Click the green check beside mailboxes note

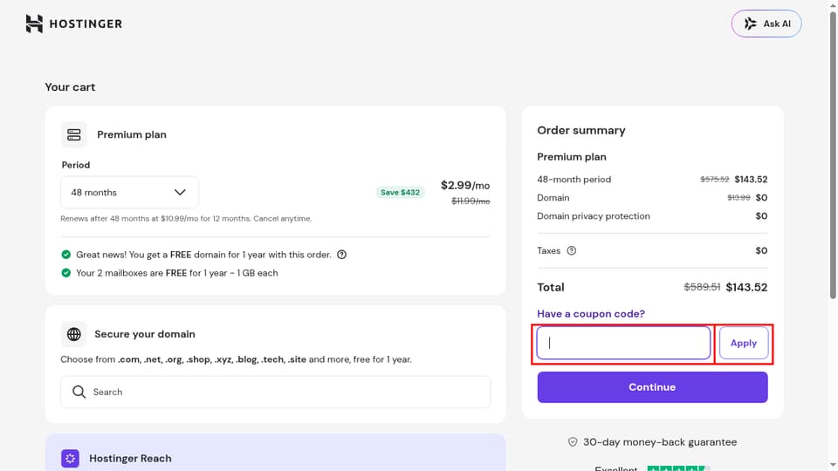tap(65, 273)
